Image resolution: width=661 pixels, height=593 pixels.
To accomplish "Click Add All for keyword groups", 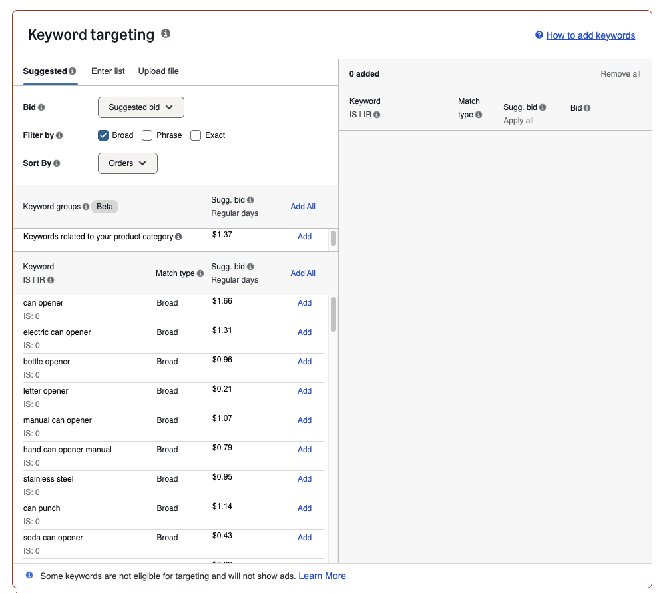I will (x=303, y=207).
